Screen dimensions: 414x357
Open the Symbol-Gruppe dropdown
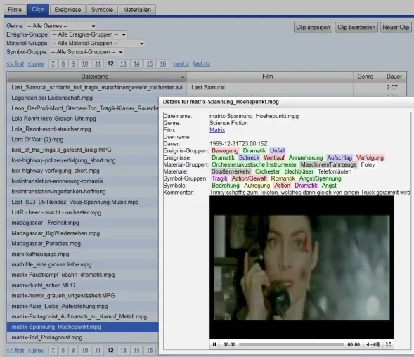point(86,52)
